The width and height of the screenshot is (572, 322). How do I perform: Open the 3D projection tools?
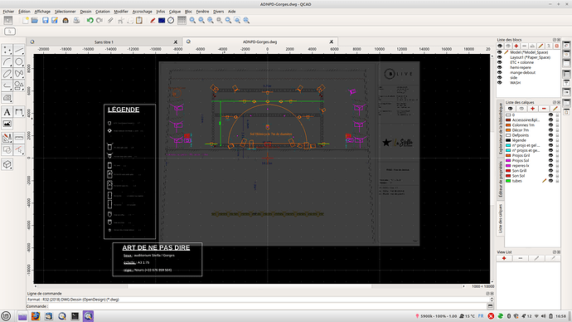click(x=7, y=164)
